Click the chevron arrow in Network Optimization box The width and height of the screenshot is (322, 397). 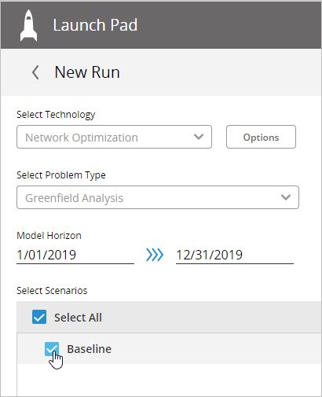pos(199,137)
